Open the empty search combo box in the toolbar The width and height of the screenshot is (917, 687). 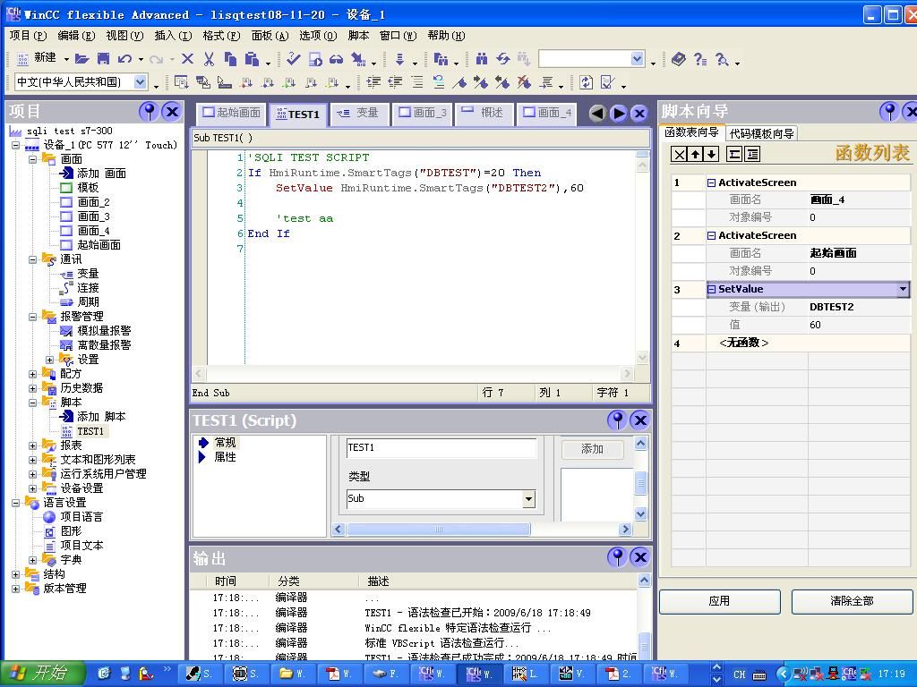591,59
